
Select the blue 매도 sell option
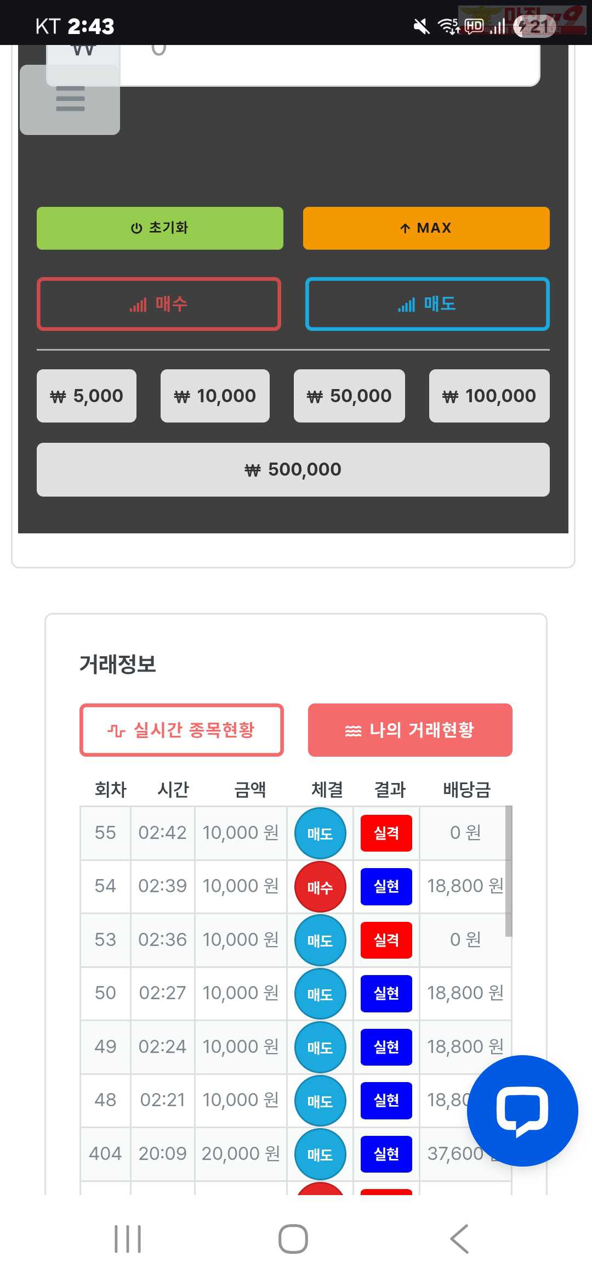(x=428, y=304)
